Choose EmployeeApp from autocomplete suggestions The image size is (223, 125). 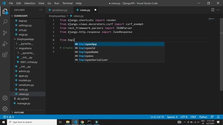119,44
